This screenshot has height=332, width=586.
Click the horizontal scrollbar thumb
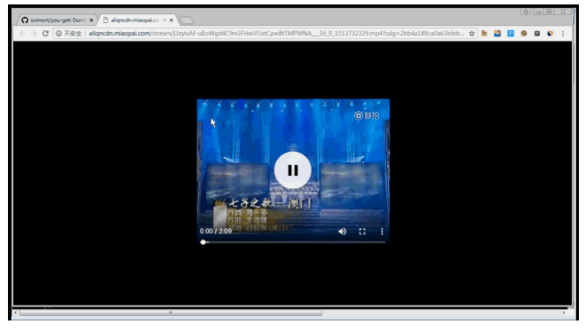(x=170, y=313)
